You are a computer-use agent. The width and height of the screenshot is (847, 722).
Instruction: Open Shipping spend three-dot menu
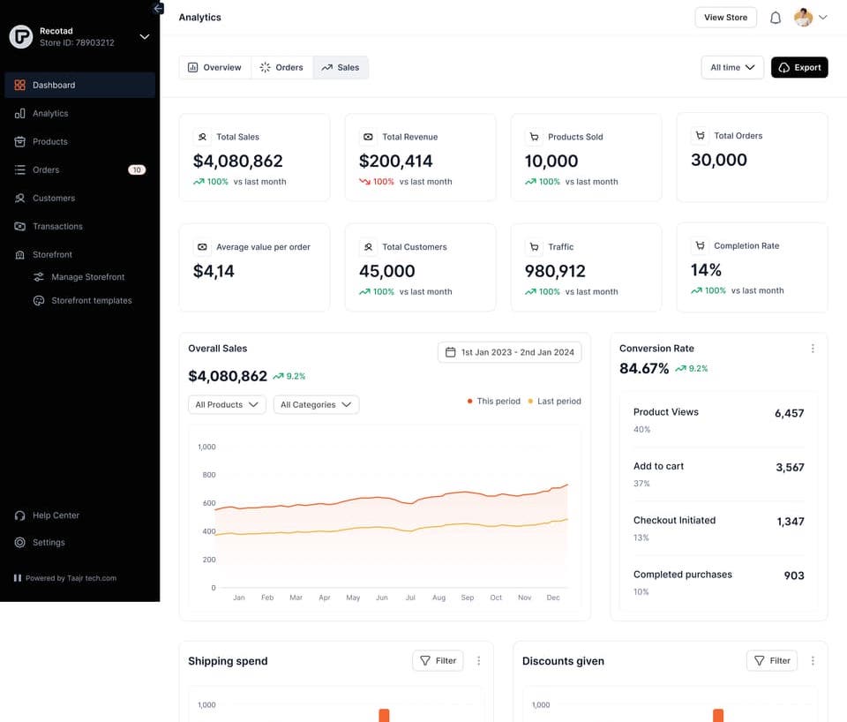[x=478, y=661]
